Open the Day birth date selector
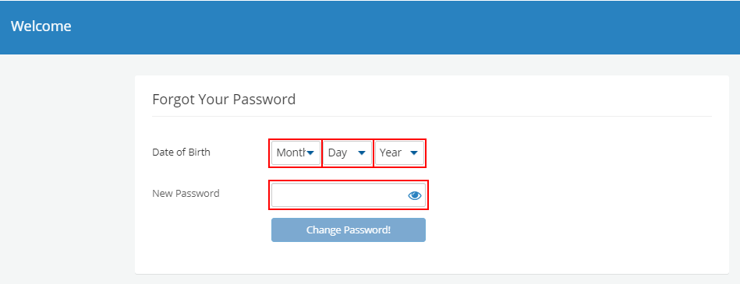 (347, 153)
